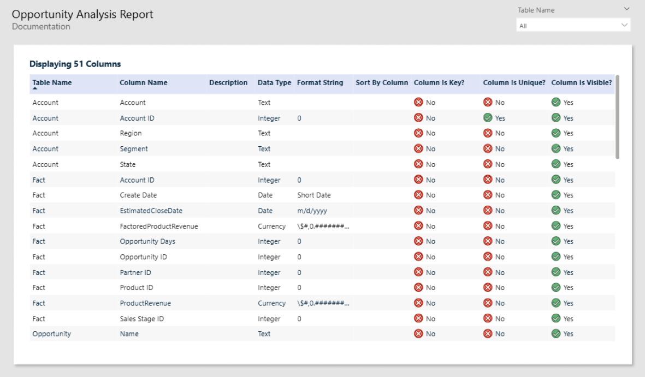This screenshot has width=645, height=377.
Task: Click red X key icon in Create Date row
Action: click(418, 195)
